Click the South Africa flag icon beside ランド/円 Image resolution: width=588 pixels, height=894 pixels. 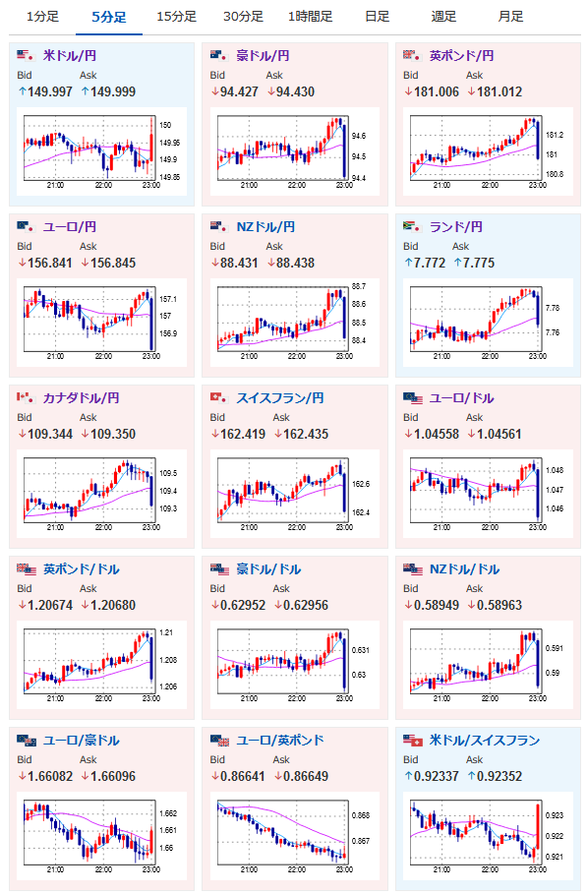pos(412,226)
